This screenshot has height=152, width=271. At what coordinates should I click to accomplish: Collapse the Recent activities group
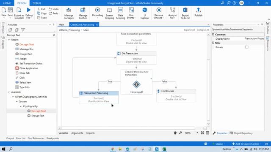pyautogui.click(x=9, y=40)
